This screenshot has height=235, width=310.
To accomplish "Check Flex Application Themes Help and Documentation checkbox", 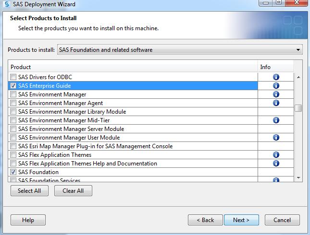I will [13, 164].
